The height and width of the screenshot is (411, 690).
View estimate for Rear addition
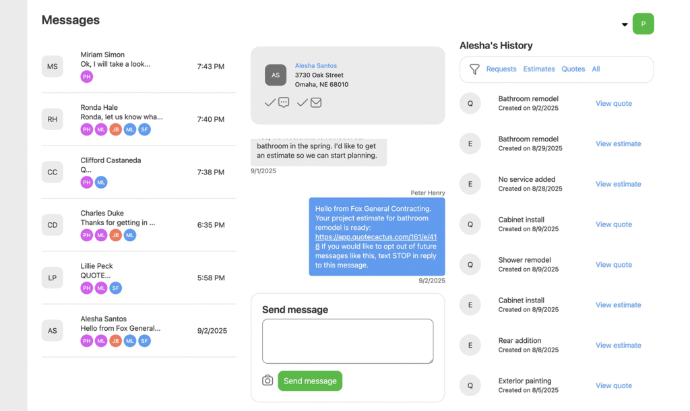(618, 346)
